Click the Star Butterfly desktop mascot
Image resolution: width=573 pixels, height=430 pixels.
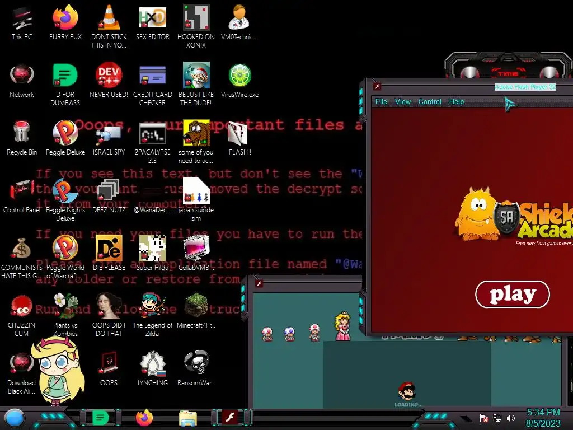58,371
